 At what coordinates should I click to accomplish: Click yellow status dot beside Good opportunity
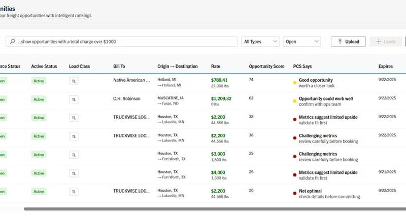[x=295, y=82]
